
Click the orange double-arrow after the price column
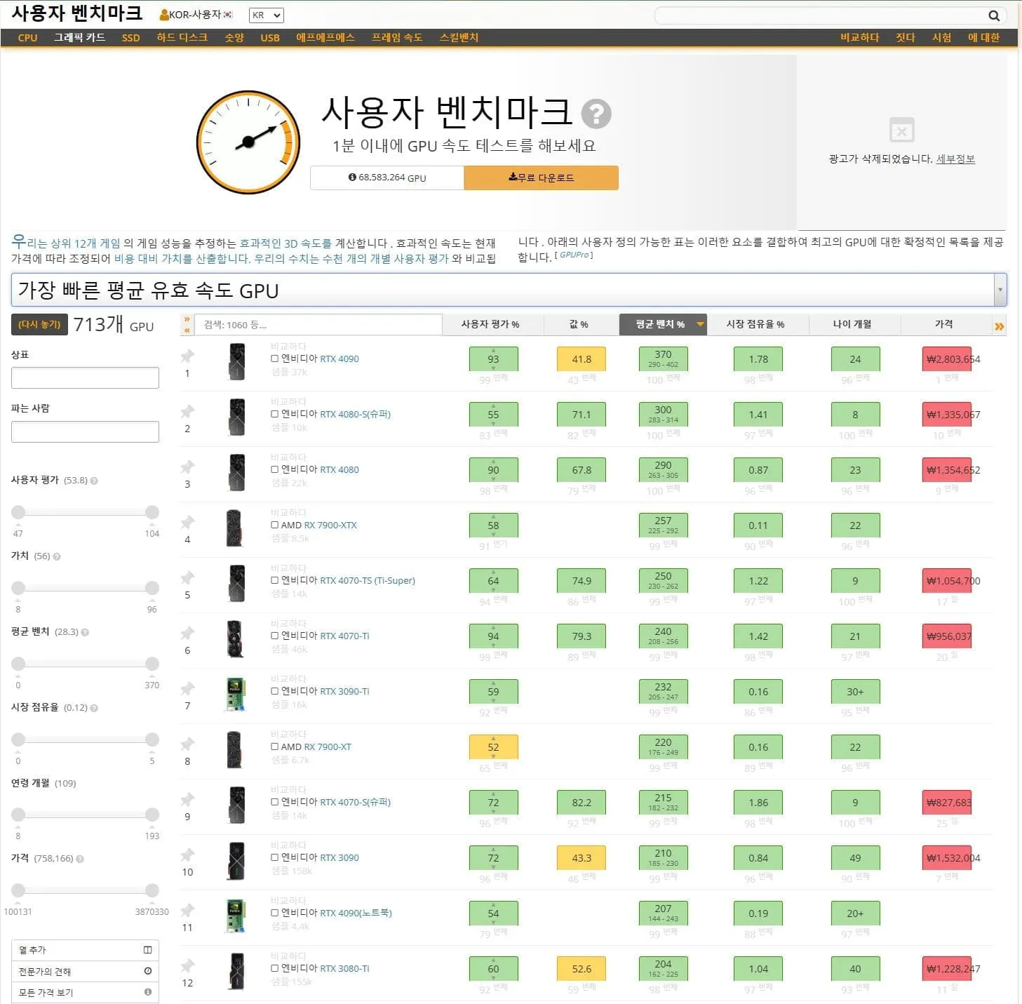click(x=999, y=326)
